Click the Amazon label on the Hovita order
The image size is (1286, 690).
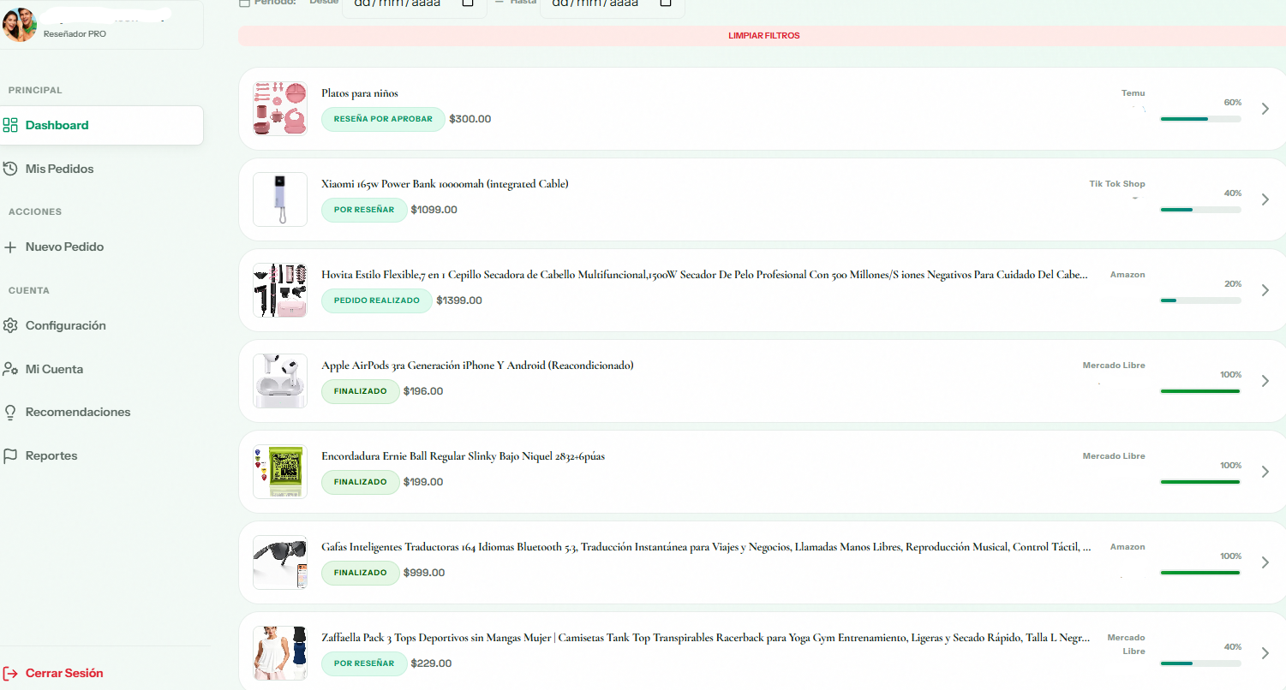[1127, 275]
